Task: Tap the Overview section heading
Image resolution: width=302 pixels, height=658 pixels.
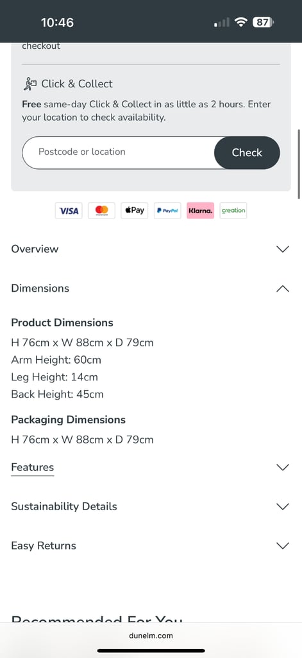Action: 35,249
